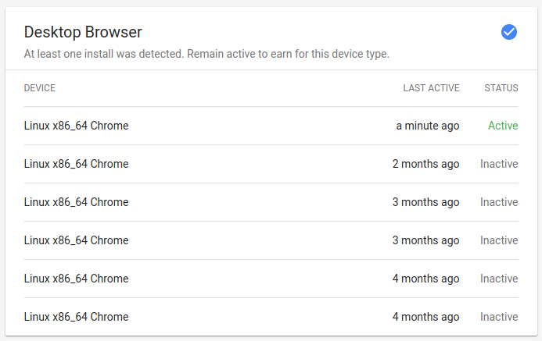
Task: Click the LAST ACTIVE column header
Action: point(431,88)
